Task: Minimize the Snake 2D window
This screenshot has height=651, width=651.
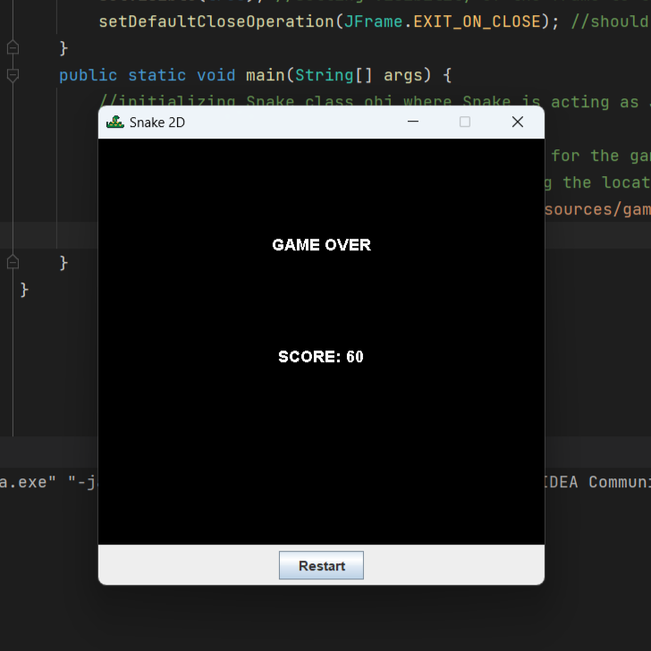Action: pyautogui.click(x=413, y=122)
